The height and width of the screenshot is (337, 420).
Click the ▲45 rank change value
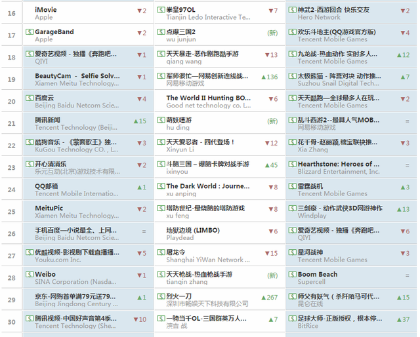271,165
